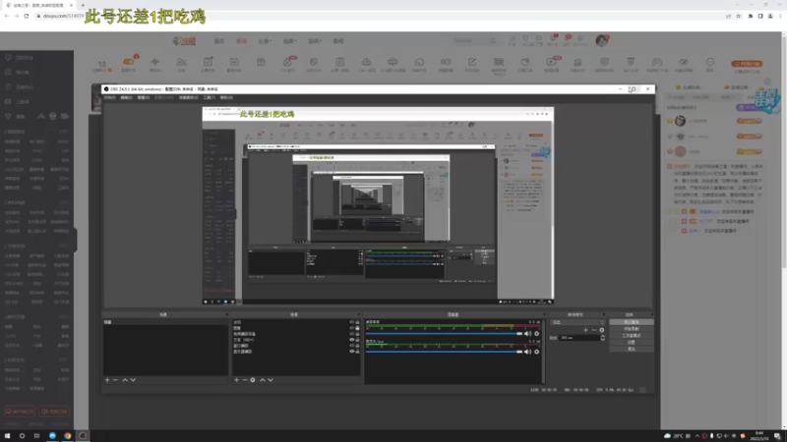This screenshot has height=442, width=787.
Task: Open the 淡出 scene transition dropdown
Action: pos(577,322)
